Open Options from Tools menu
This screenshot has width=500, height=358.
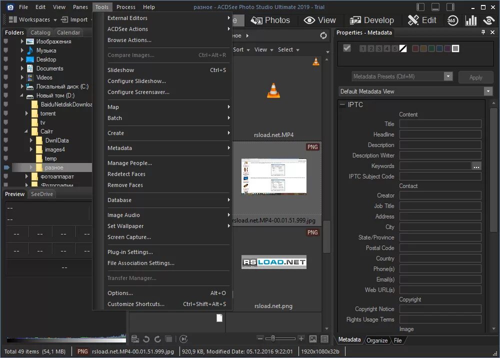click(167, 293)
